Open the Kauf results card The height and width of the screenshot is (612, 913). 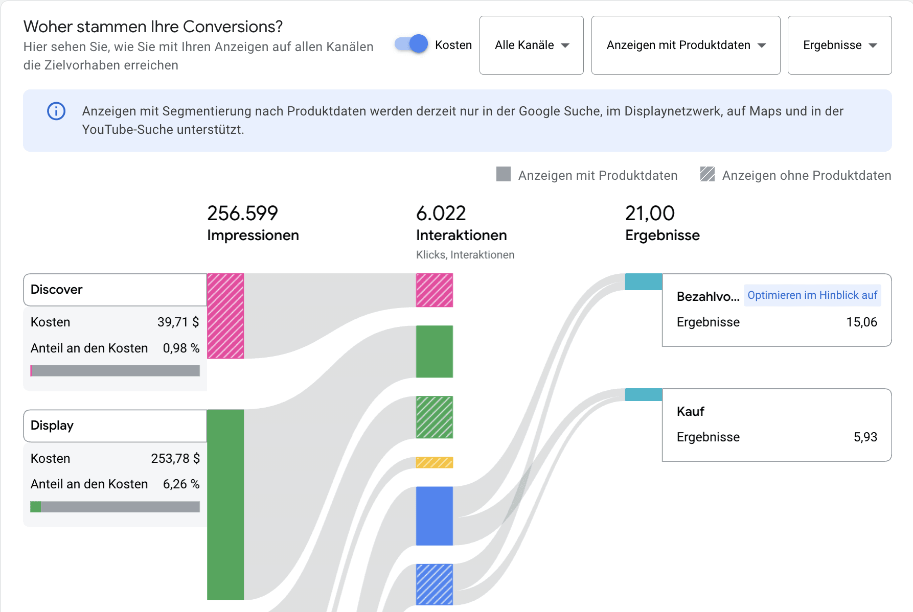777,425
